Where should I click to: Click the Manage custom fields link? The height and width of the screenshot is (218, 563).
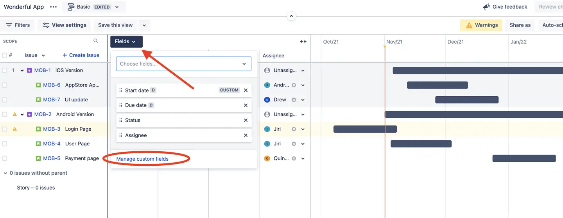click(142, 159)
